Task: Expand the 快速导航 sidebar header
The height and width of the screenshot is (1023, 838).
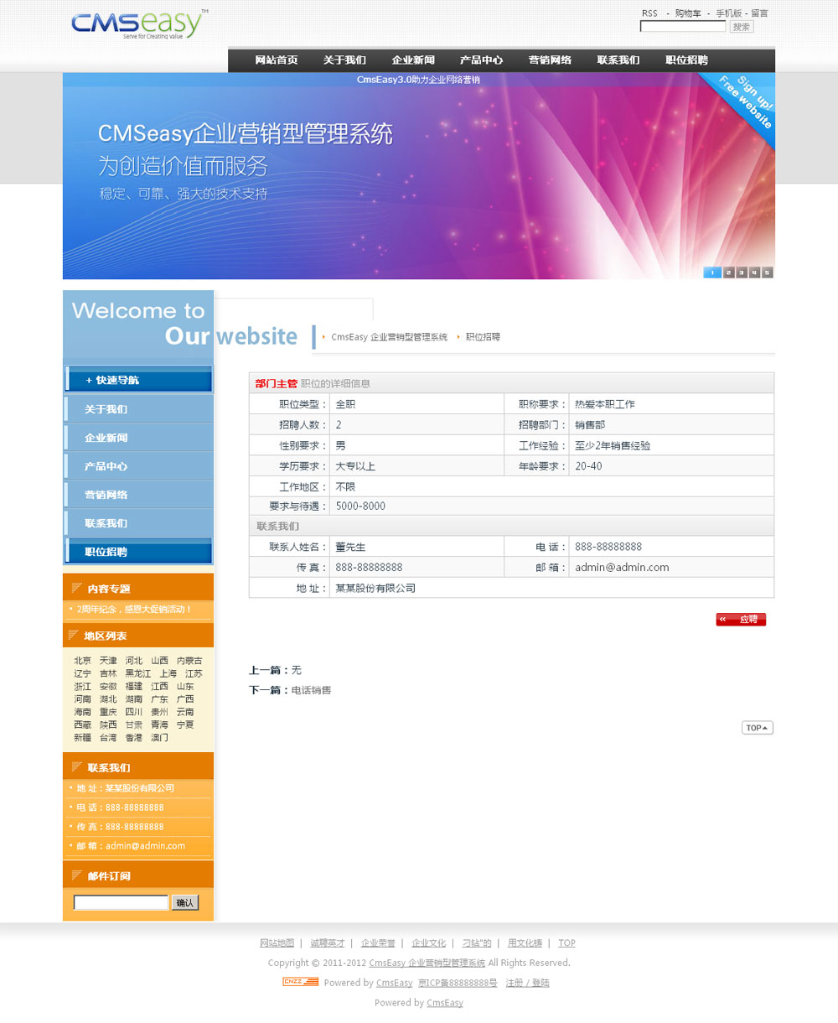Action: tap(138, 380)
